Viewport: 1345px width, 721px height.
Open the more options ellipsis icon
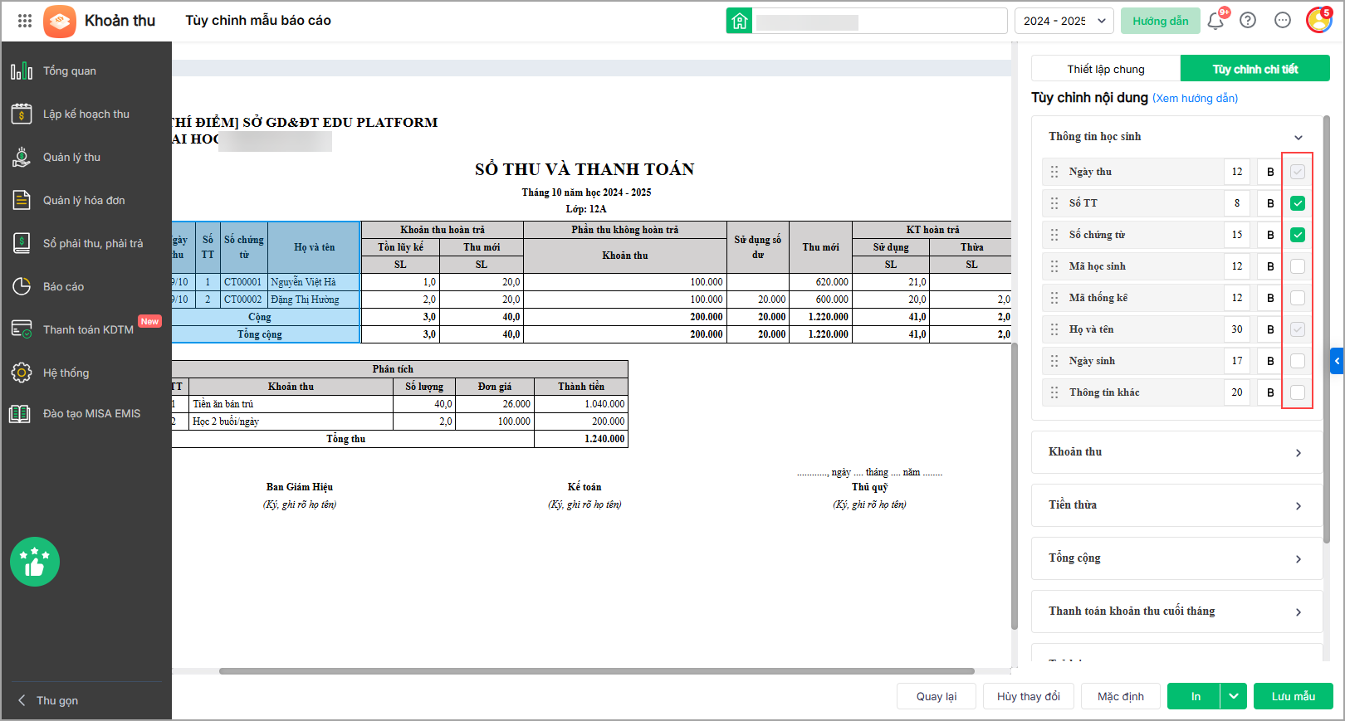coord(1283,21)
